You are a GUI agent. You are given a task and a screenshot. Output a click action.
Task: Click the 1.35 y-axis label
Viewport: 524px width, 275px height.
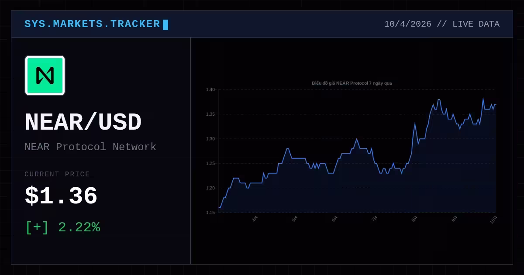tap(210, 114)
